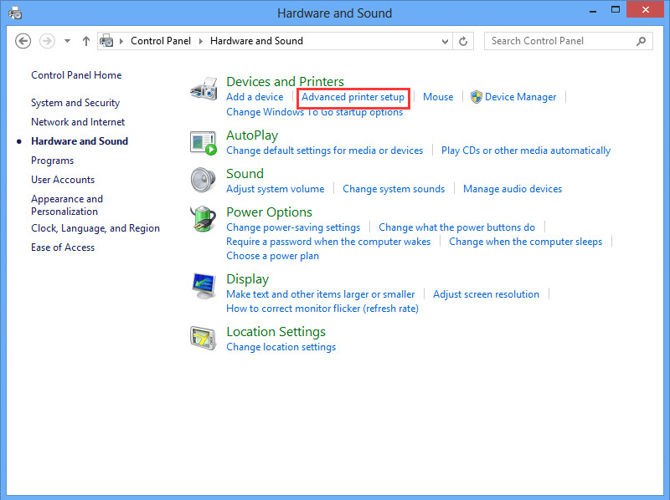This screenshot has width=670, height=500.
Task: Close the Hardware and Sound window
Action: tap(645, 9)
